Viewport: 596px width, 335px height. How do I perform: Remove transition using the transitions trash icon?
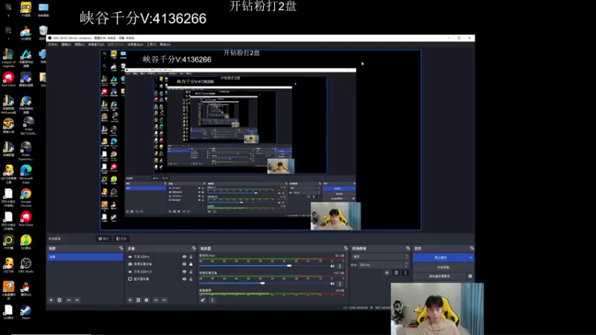click(396, 272)
